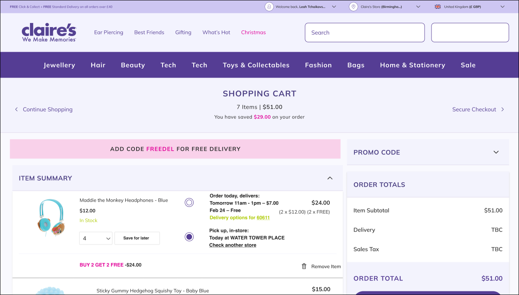Open the Home & Stationery menu
The image size is (519, 295).
click(x=412, y=65)
